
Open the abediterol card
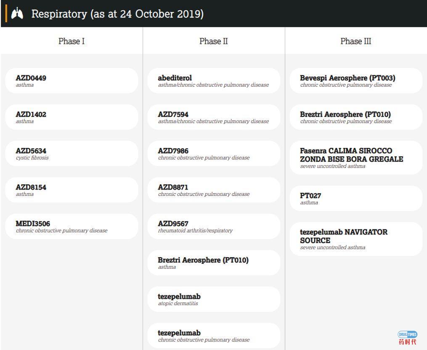pos(214,81)
